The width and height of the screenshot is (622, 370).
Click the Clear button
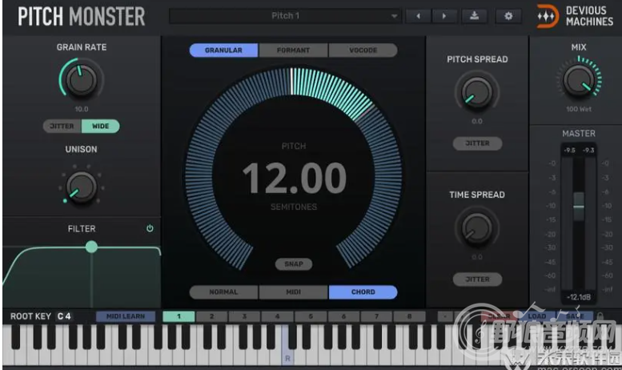pos(499,316)
